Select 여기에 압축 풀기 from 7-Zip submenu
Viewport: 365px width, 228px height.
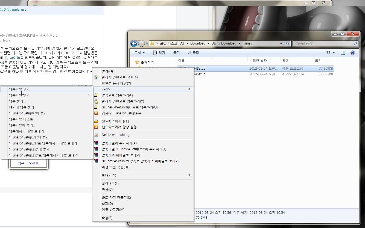pyautogui.click(x=22, y=107)
